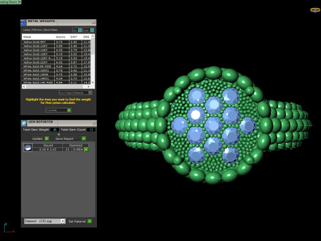
Task: Click the Round shape cell in gem table
Action: pyautogui.click(x=47, y=145)
